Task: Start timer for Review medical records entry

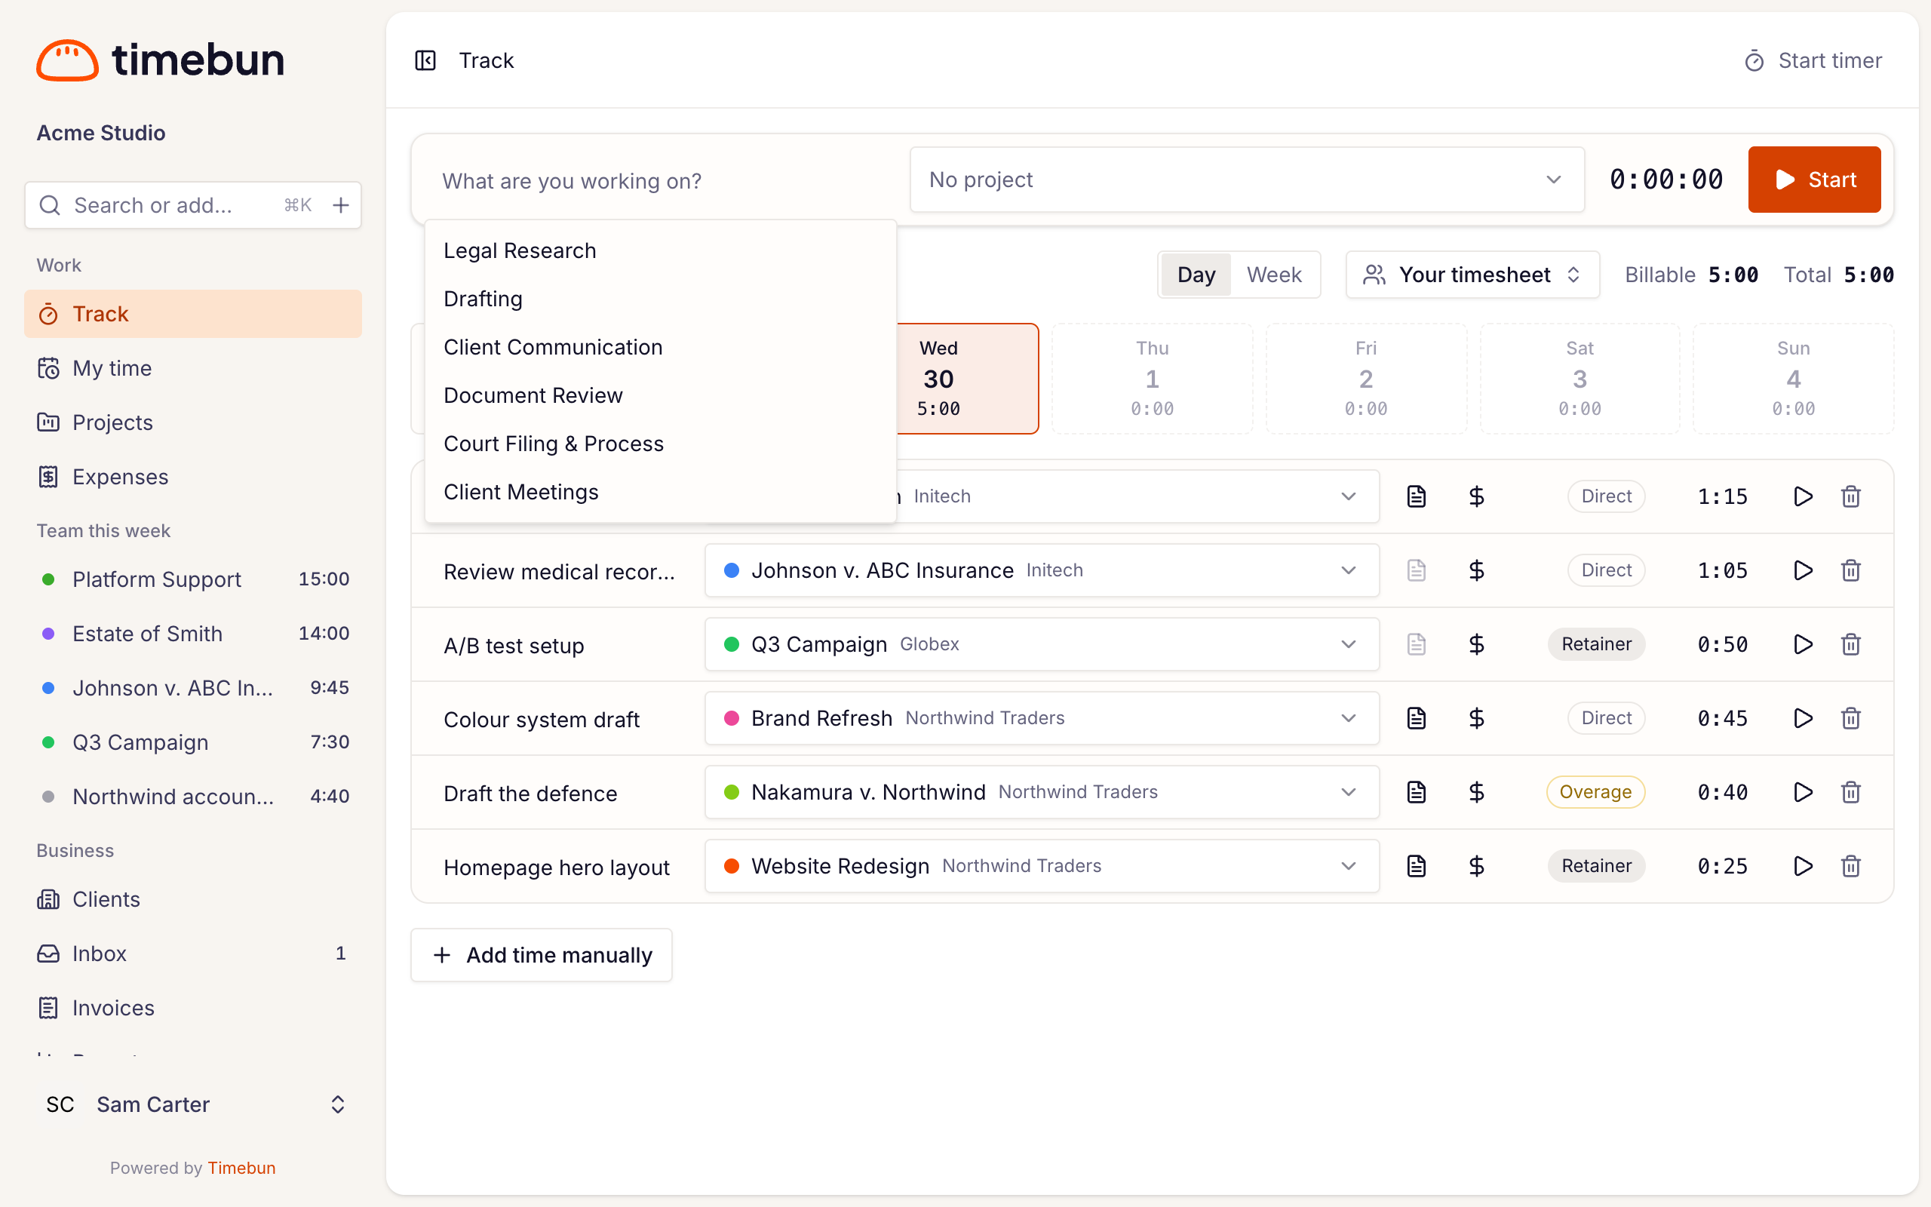Action: 1803,570
